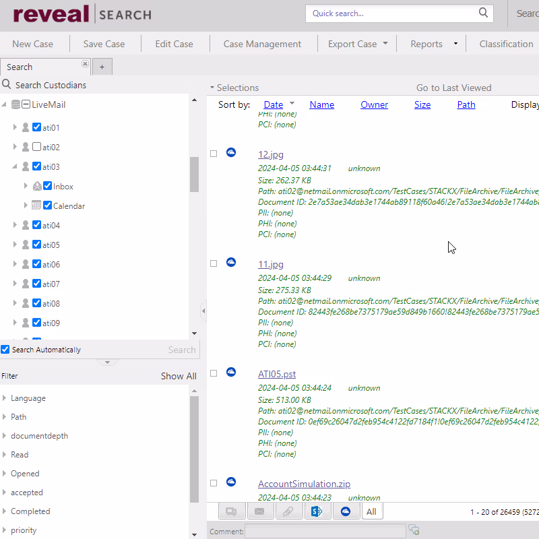This screenshot has width=539, height=539.
Task: Sort results by Name
Action: pyautogui.click(x=322, y=104)
